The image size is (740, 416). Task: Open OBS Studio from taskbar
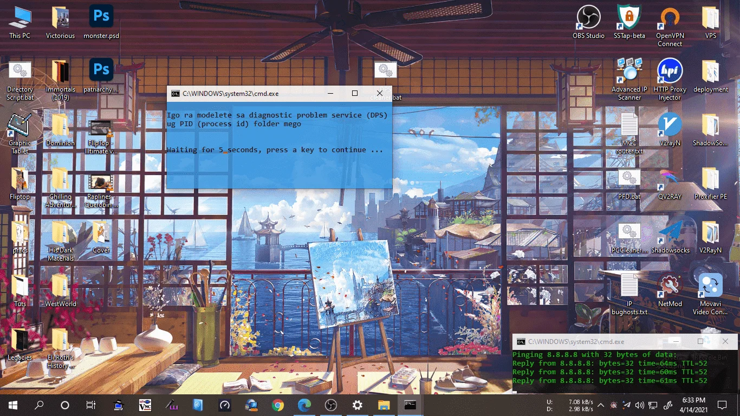coord(330,405)
